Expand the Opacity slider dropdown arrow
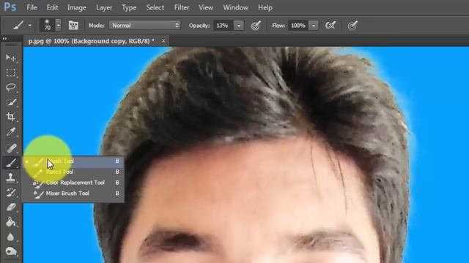 [x=239, y=26]
